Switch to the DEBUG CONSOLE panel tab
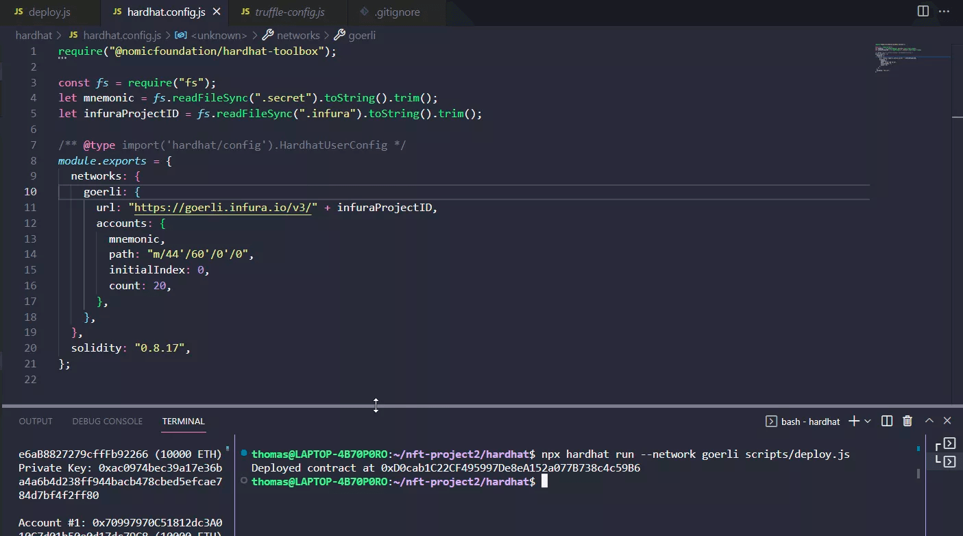This screenshot has height=536, width=963. 108,422
